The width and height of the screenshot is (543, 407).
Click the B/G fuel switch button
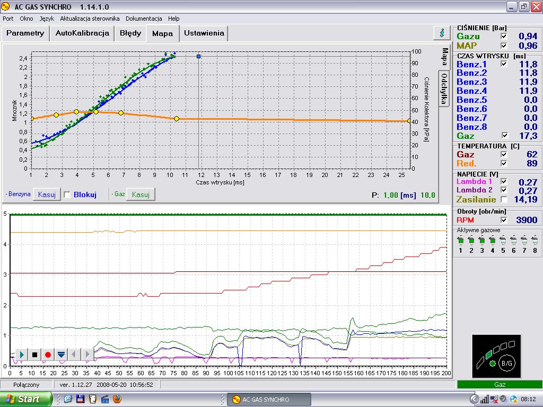[x=506, y=363]
